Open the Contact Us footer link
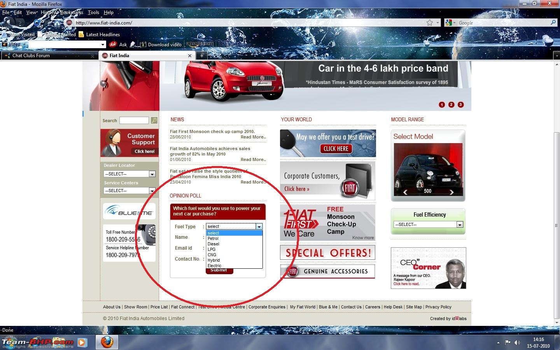 (351, 307)
